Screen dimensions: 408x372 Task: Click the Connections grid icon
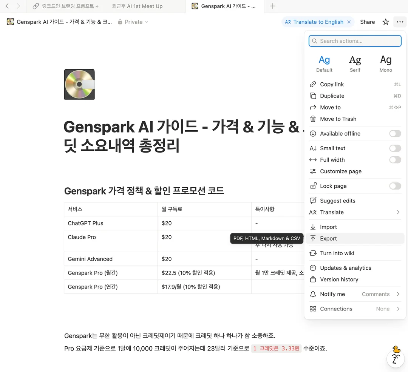[x=313, y=309]
